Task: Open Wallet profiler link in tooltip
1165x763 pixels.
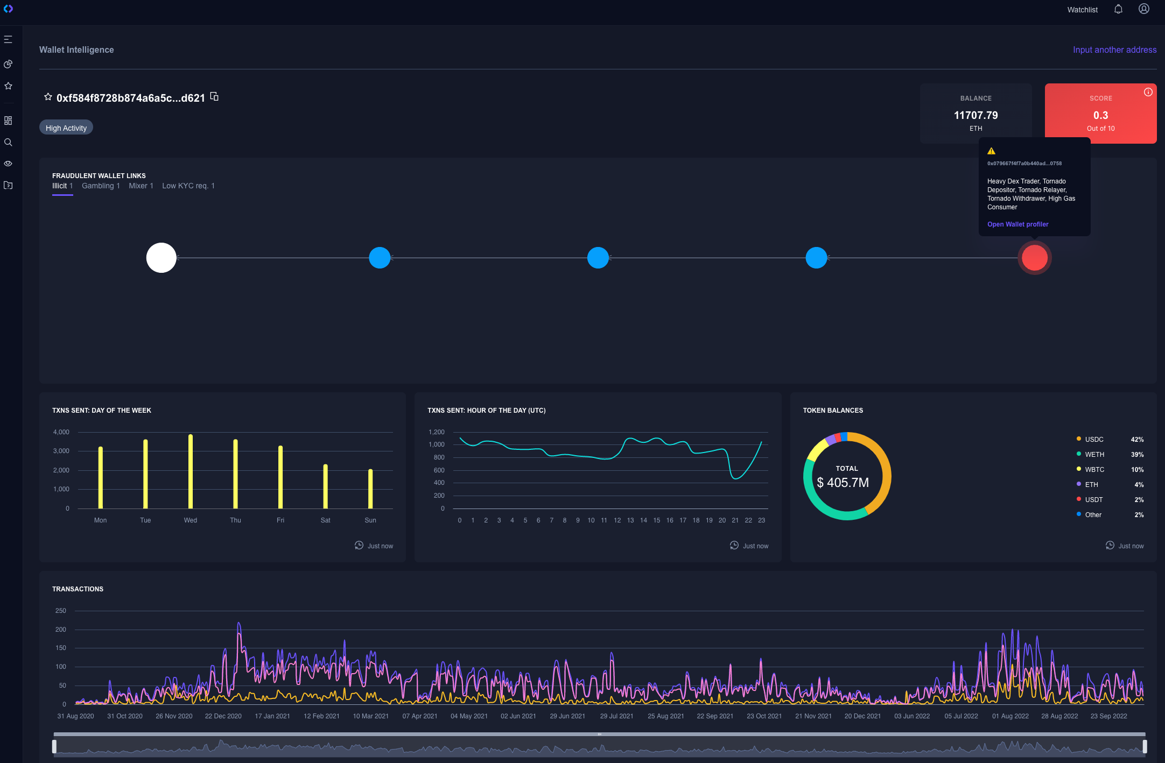Action: (1017, 224)
